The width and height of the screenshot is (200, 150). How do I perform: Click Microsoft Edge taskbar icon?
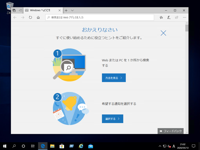43,146
